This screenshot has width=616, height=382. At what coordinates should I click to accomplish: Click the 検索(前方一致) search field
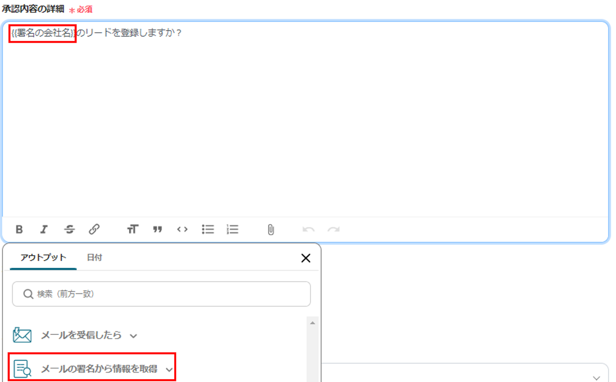(161, 294)
